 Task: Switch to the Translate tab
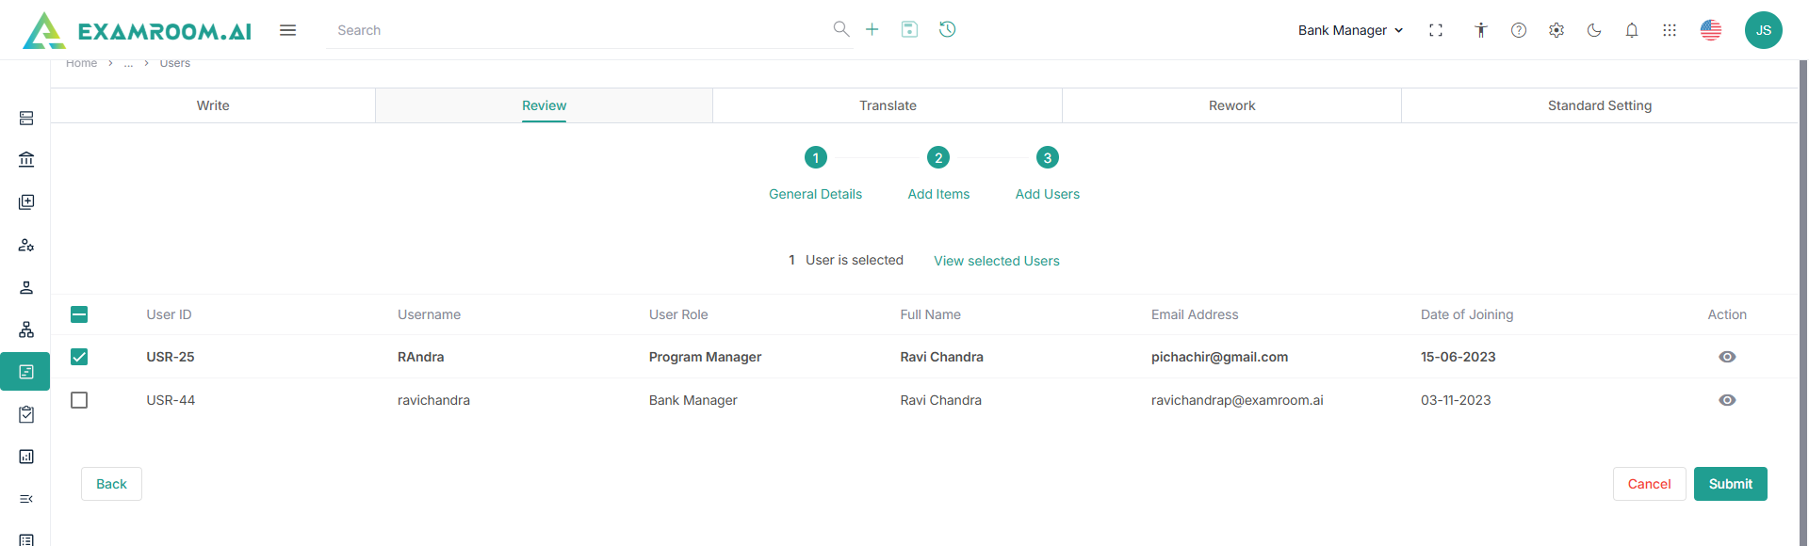[x=888, y=105]
